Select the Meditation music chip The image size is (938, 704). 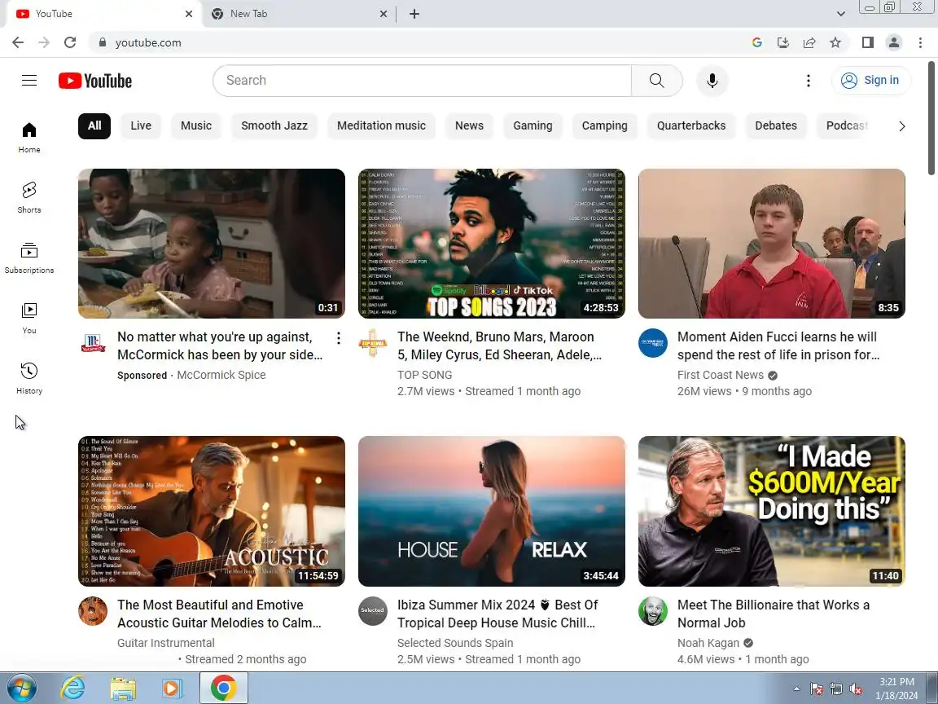pyautogui.click(x=381, y=125)
